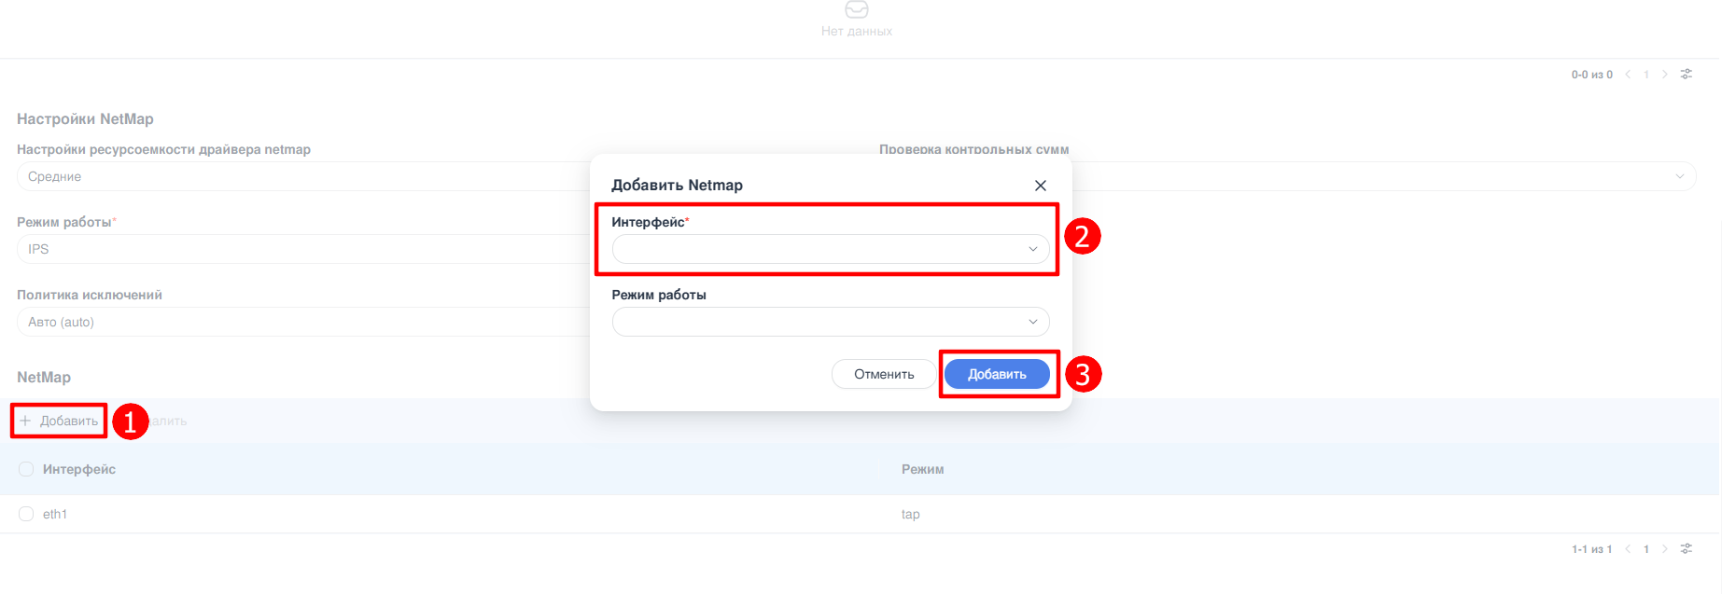
Task: Go to next page in upper pagination
Action: pyautogui.click(x=1664, y=75)
